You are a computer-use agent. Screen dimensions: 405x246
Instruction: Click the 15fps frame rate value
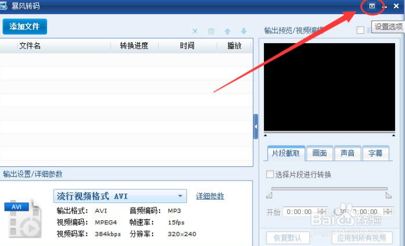tap(176, 223)
